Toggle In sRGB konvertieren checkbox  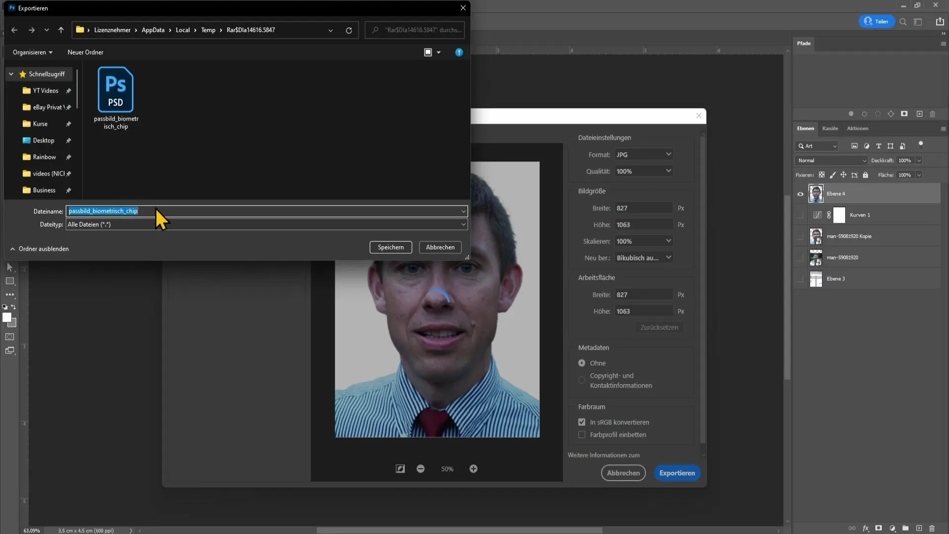(x=582, y=422)
